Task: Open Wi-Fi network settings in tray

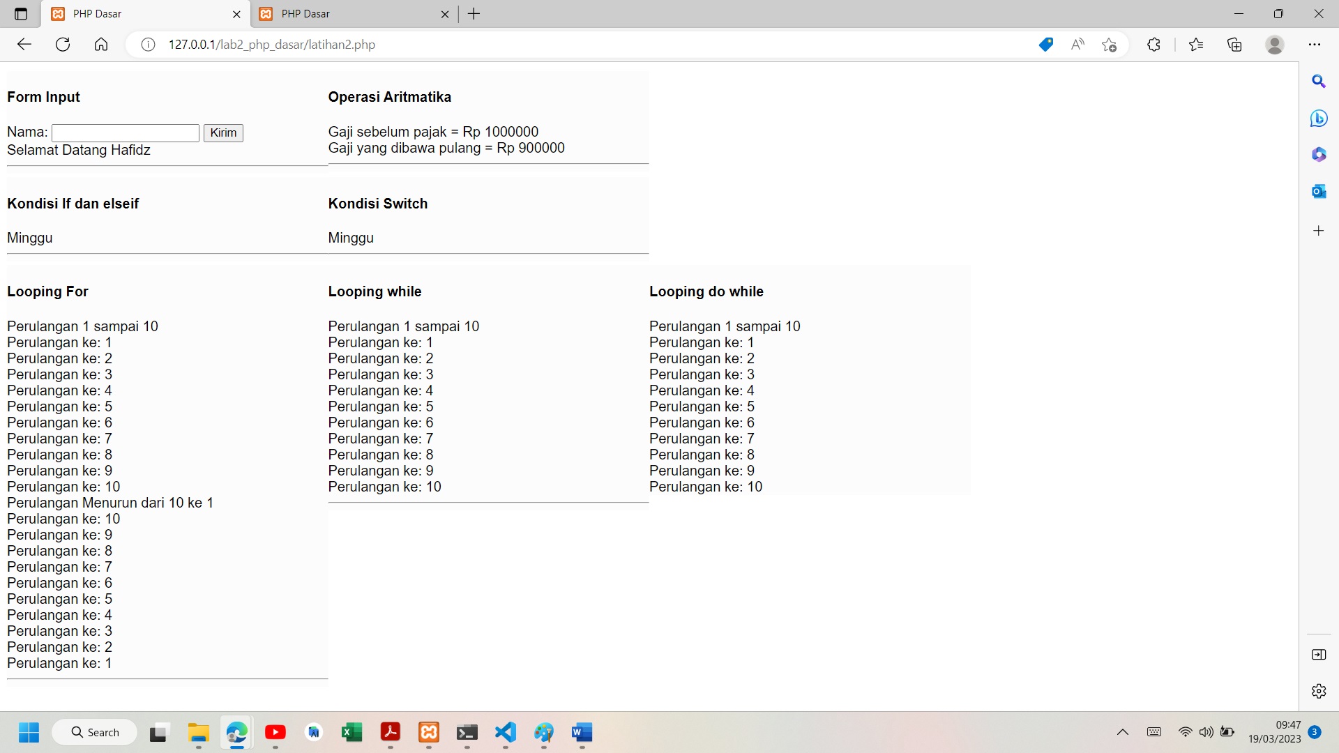Action: [x=1186, y=733]
